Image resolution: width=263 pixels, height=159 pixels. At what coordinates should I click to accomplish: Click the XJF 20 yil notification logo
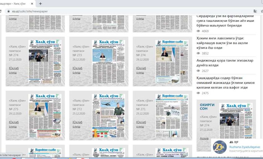pyautogui.click(x=220, y=147)
